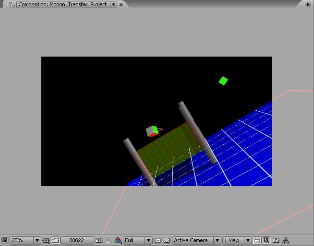Toggle mask and shape path visibility
The height and width of the screenshot is (246, 314).
click(55, 240)
